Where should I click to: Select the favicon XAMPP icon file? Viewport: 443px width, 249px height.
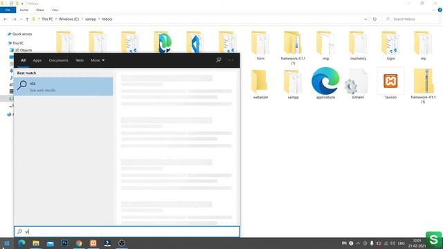click(390, 83)
